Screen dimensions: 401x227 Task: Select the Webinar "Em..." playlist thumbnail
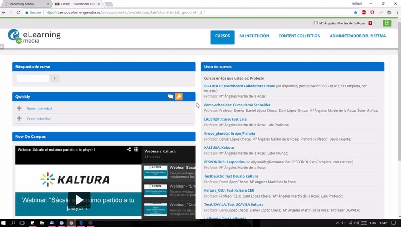pyautogui.click(x=155, y=190)
